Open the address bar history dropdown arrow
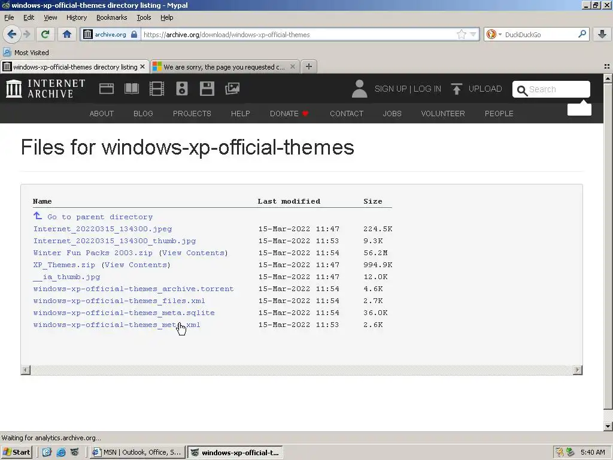 coord(473,34)
